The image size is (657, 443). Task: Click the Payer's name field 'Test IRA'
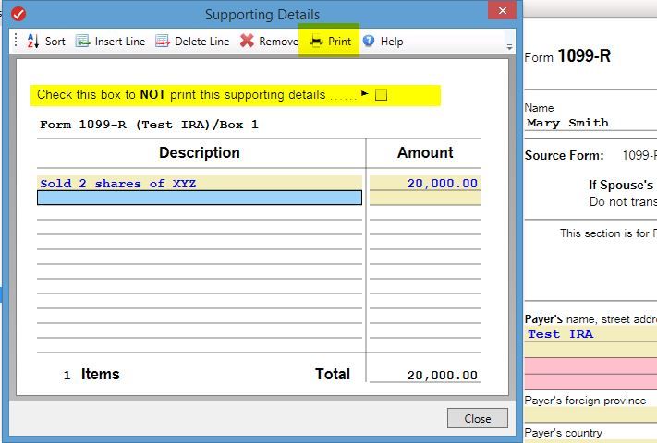(x=590, y=334)
